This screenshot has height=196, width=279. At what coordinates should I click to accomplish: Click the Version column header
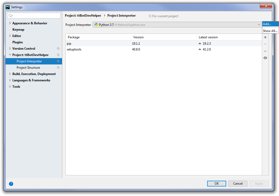(x=164, y=37)
